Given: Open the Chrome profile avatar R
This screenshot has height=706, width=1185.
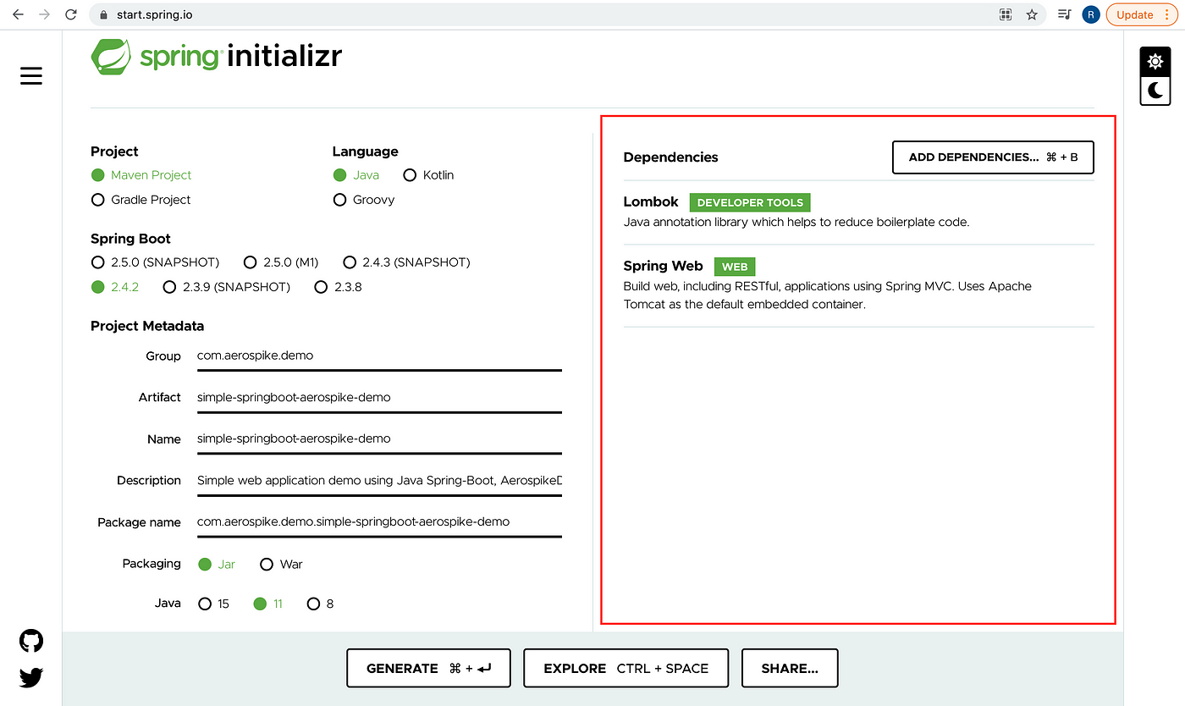Looking at the screenshot, I should 1091,14.
